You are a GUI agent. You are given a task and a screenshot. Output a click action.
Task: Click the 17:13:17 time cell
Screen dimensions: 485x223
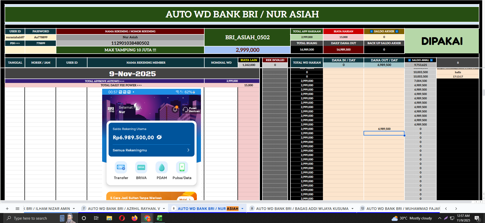tap(458, 76)
